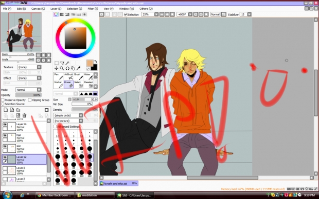Open the Edit menu
319x199 pixels.
click(21, 9)
